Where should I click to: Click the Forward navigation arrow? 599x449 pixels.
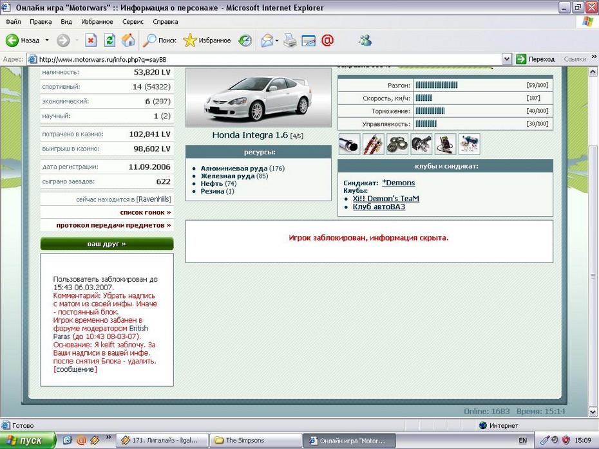(x=63, y=40)
